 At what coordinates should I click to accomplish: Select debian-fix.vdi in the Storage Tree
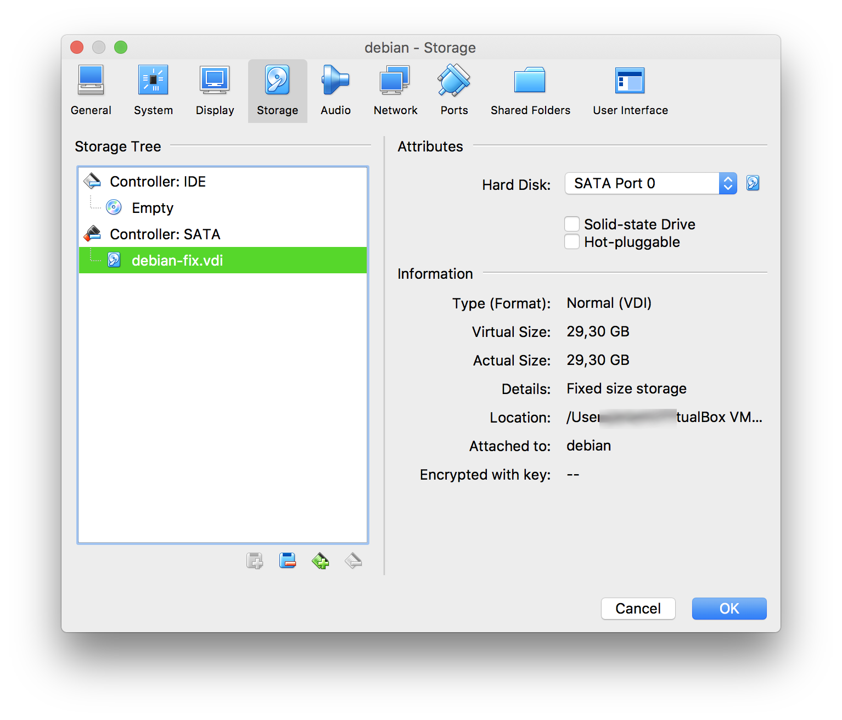(x=177, y=260)
